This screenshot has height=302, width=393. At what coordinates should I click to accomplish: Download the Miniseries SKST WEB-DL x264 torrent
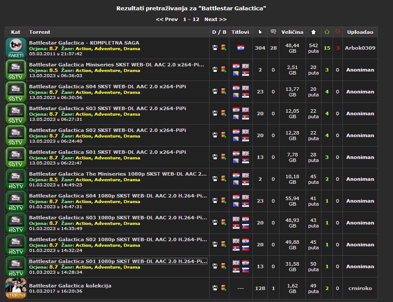215,69
